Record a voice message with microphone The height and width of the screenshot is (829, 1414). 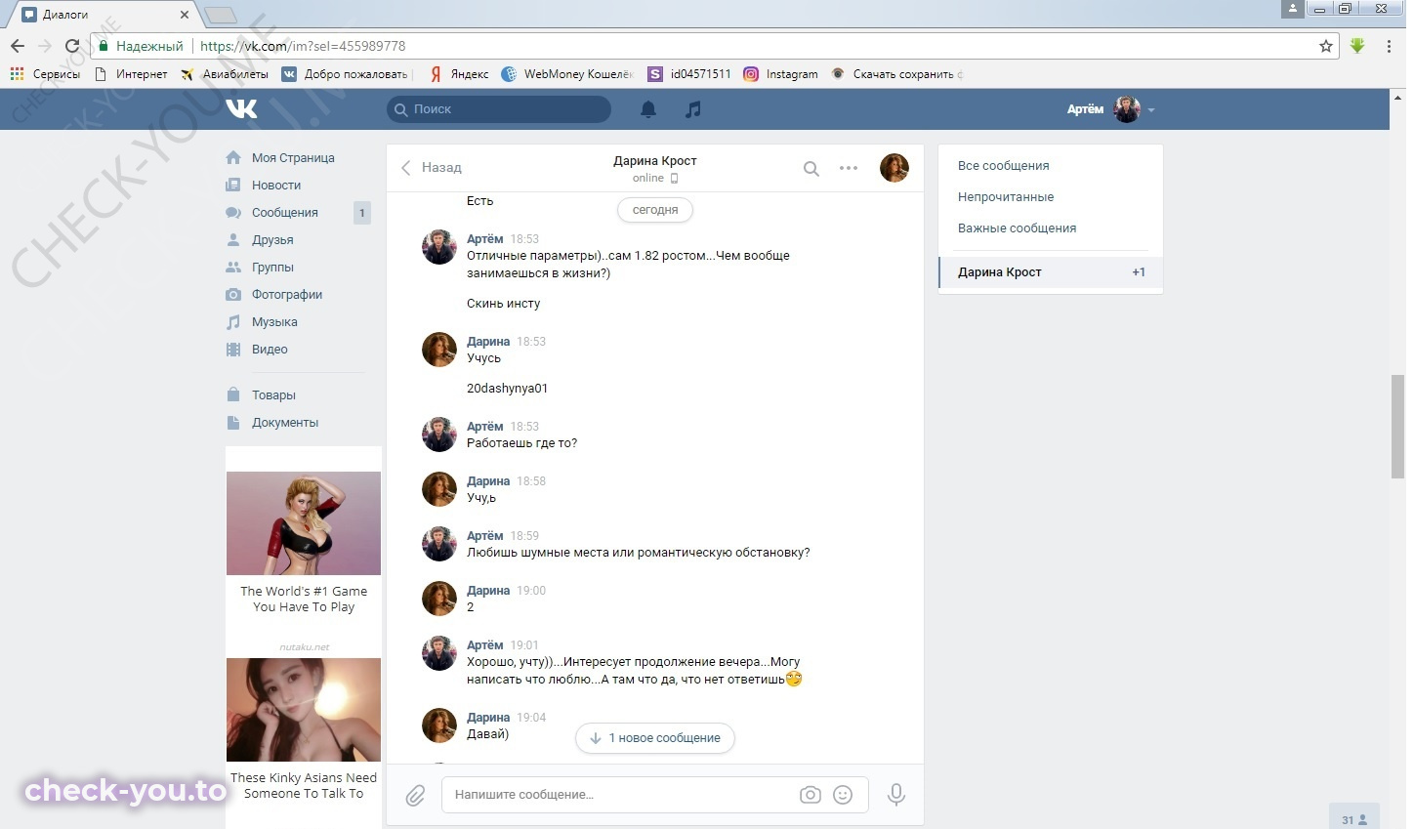coord(895,795)
